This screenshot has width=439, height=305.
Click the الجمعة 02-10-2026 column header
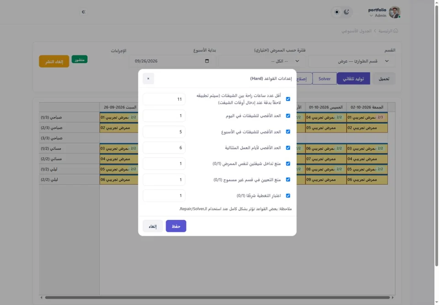[x=367, y=107]
